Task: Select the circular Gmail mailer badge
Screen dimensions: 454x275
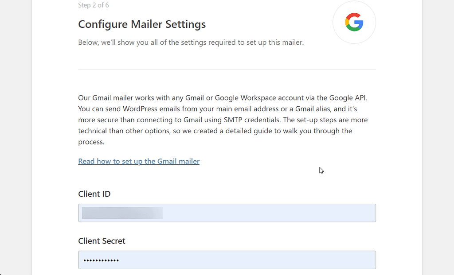Action: 354,22
